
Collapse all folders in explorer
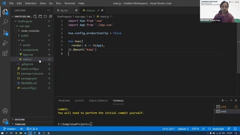[51, 16]
